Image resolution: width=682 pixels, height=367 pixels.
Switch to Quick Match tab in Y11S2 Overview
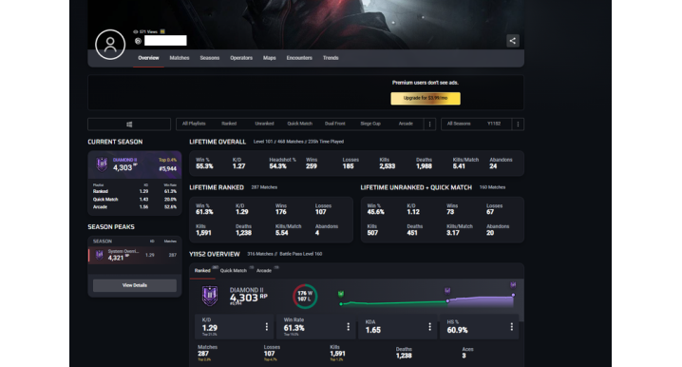point(233,270)
